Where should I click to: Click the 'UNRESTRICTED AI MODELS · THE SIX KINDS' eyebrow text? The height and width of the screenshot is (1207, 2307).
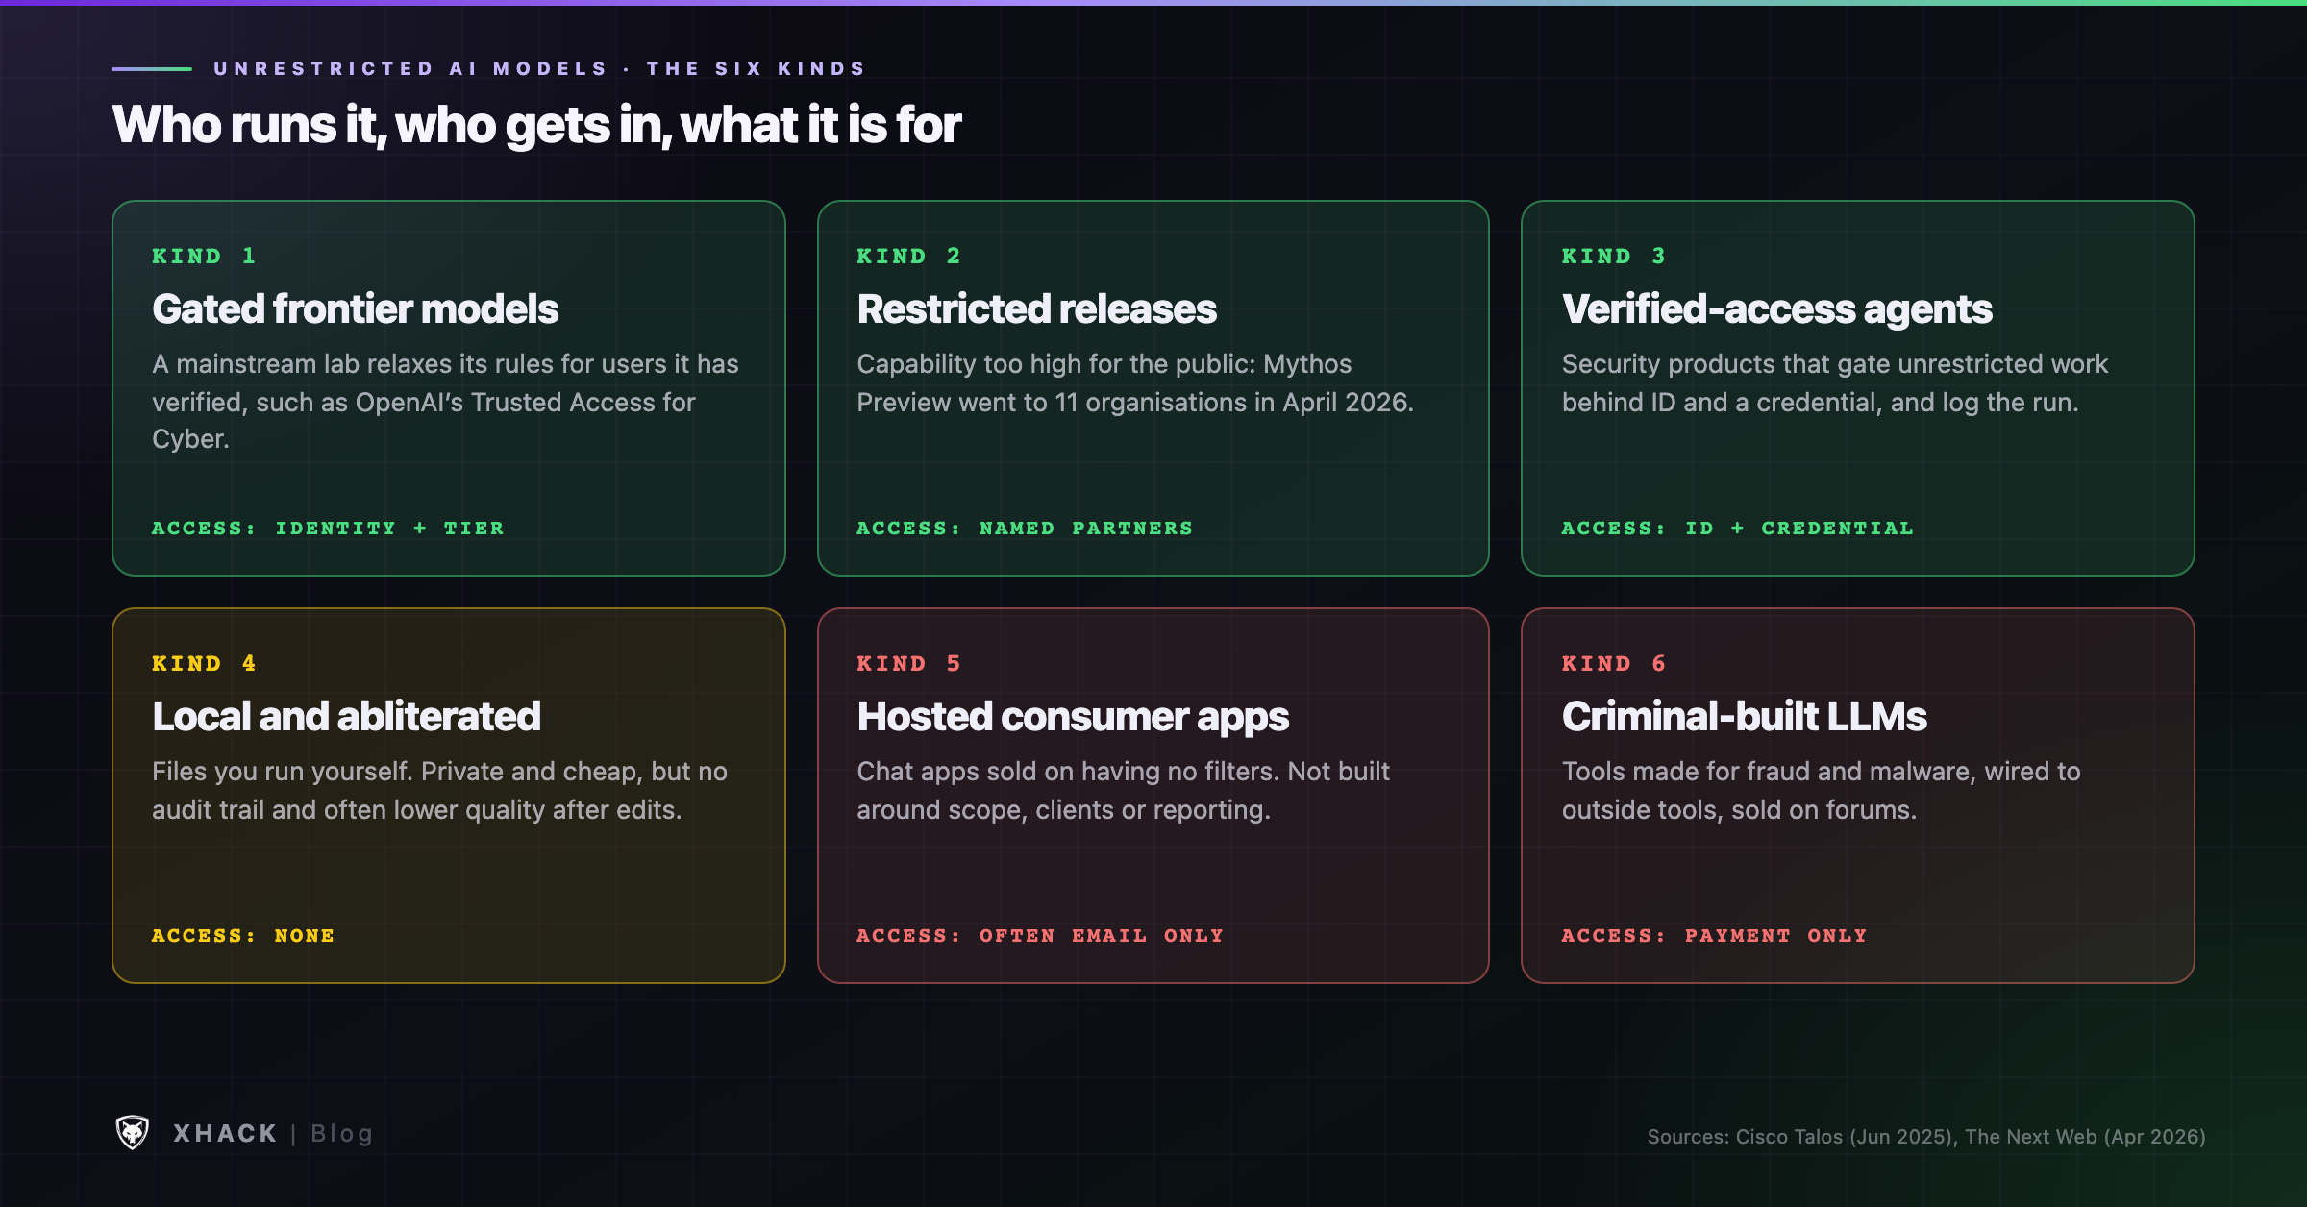(x=540, y=68)
